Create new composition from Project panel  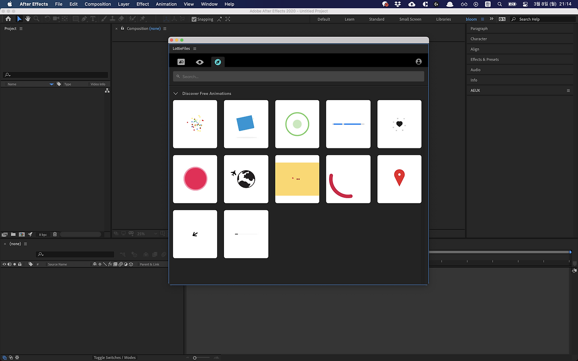pos(22,234)
